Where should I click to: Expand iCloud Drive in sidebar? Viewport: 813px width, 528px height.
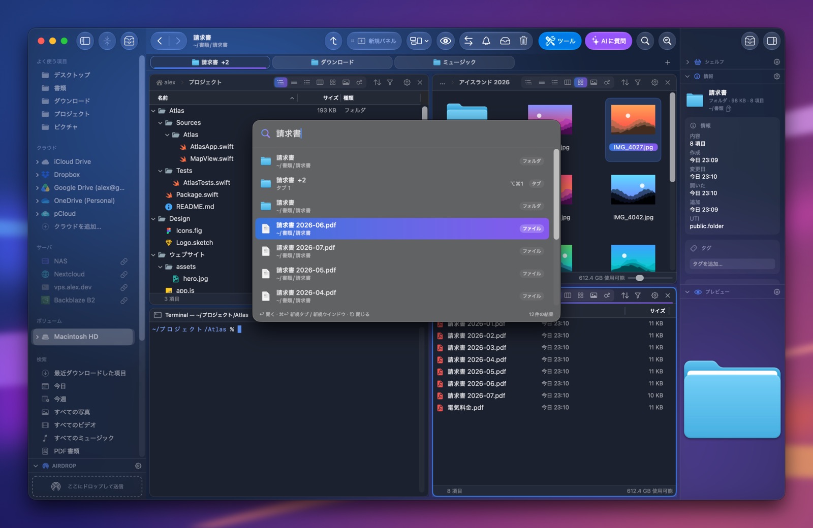[38, 162]
